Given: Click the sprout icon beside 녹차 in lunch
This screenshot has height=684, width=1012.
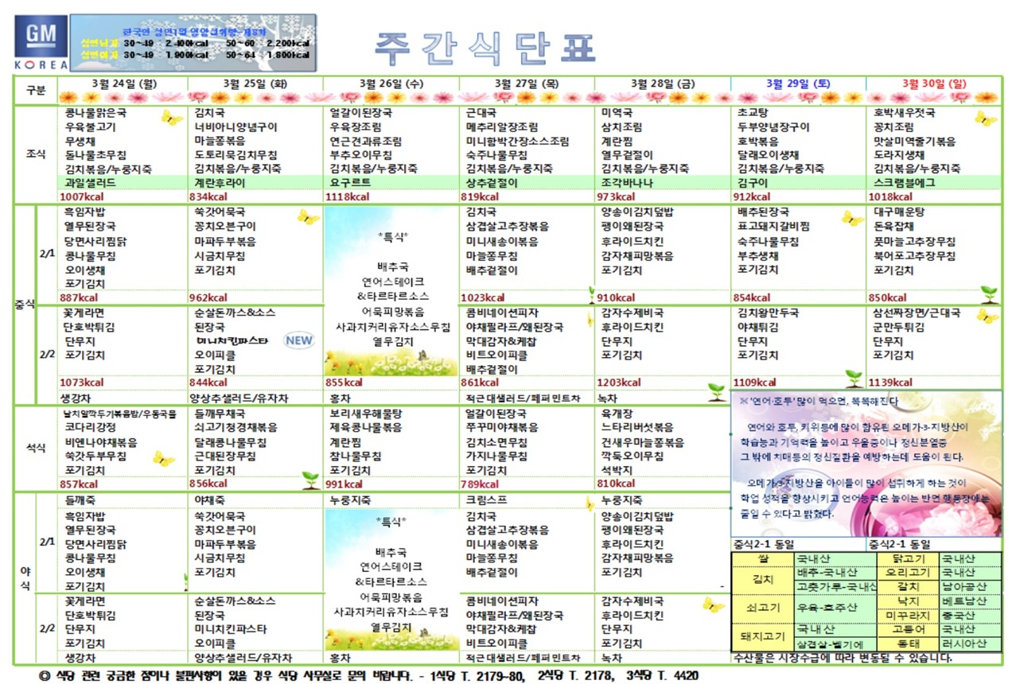Looking at the screenshot, I should [716, 391].
